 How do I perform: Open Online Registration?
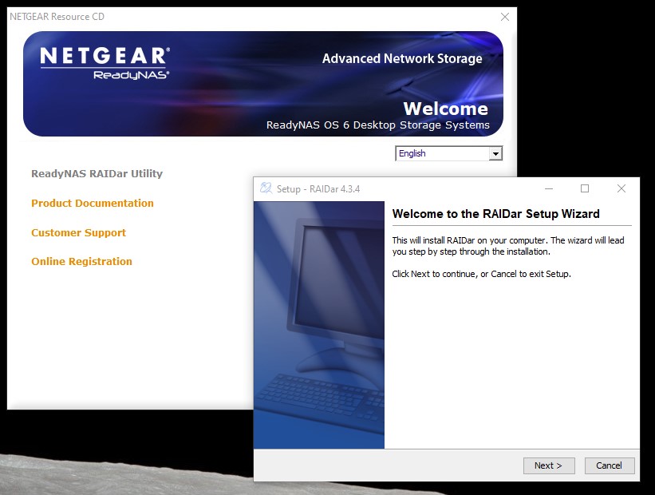(81, 261)
